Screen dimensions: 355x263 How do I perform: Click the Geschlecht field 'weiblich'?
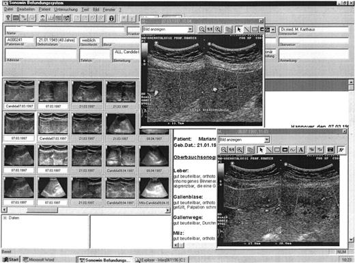click(89, 40)
